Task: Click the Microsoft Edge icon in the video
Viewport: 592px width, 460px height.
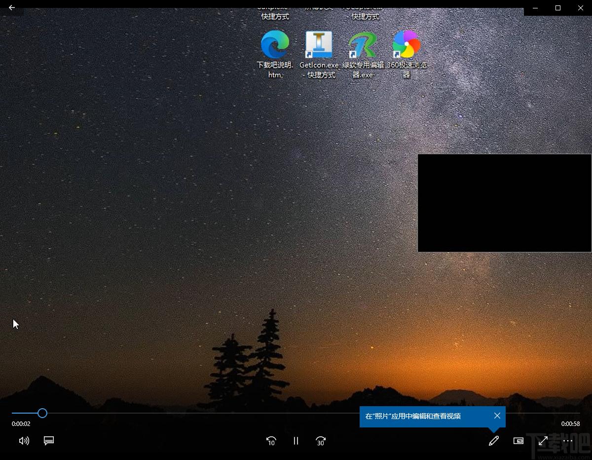Action: tap(275, 44)
